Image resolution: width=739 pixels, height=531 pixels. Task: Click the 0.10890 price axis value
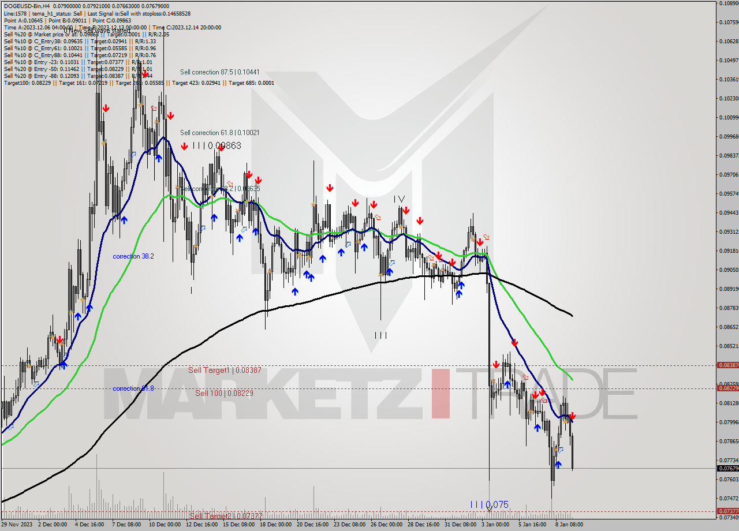[729, 3]
